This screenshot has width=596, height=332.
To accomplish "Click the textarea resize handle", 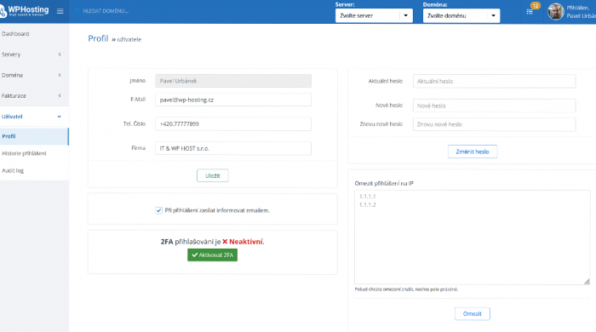I will click(587, 281).
